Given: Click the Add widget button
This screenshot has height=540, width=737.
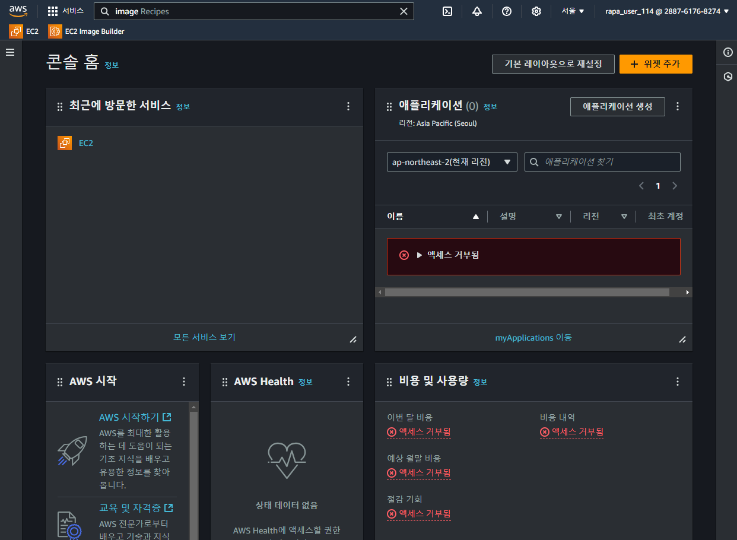Looking at the screenshot, I should coord(656,64).
